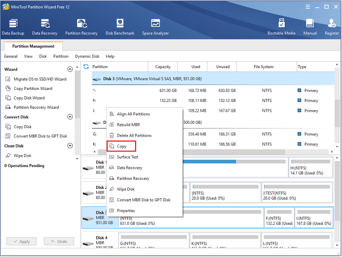Open the View menu
Viewport: 342px width, 257px height.
[x=28, y=56]
